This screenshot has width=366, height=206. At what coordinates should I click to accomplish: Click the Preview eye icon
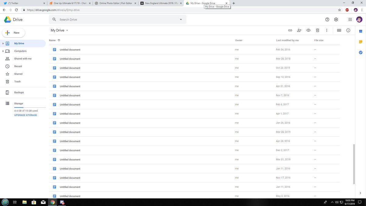point(308,30)
